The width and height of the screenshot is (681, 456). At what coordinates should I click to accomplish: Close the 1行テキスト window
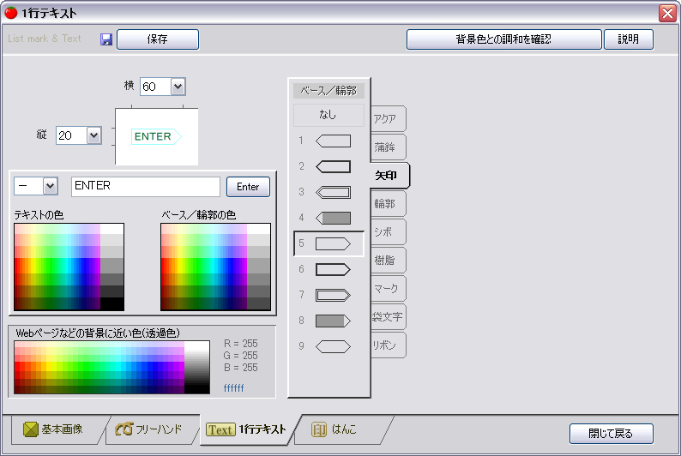667,13
